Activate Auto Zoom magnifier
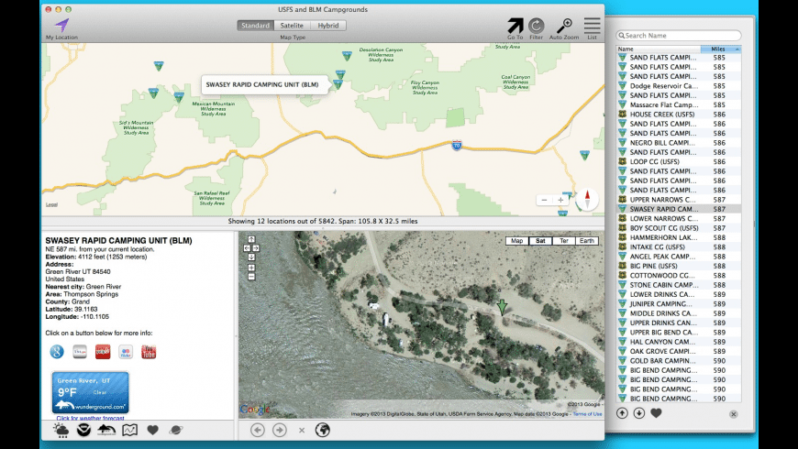The height and width of the screenshot is (449, 798). 564,26
